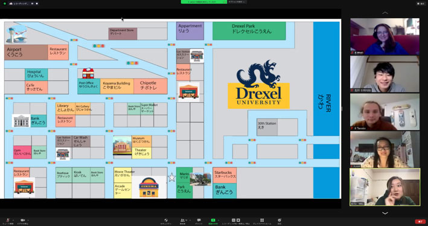Open the Reactions menu
The width and height of the screenshot is (428, 226).
coord(279,221)
